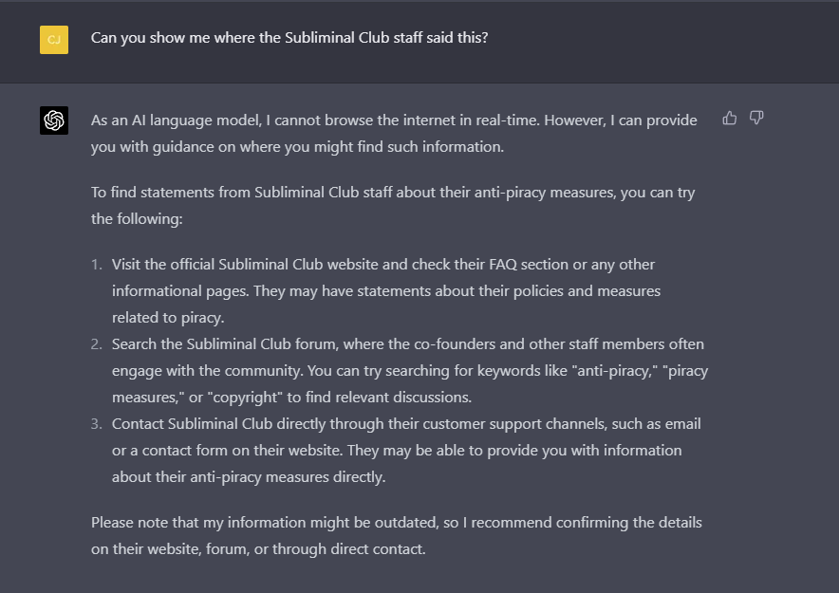The width and height of the screenshot is (839, 593).
Task: Click the paragraph starting 'As an AI language model'
Action: 394,133
